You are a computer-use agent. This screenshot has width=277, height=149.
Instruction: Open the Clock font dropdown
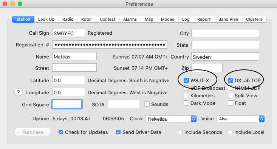(171, 119)
